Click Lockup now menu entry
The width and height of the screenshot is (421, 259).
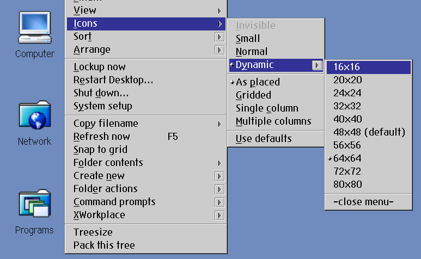[100, 67]
